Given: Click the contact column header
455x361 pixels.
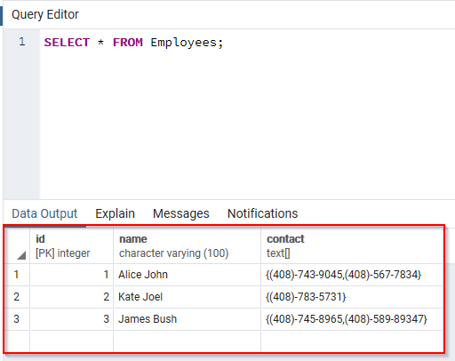Looking at the screenshot, I should [352, 245].
